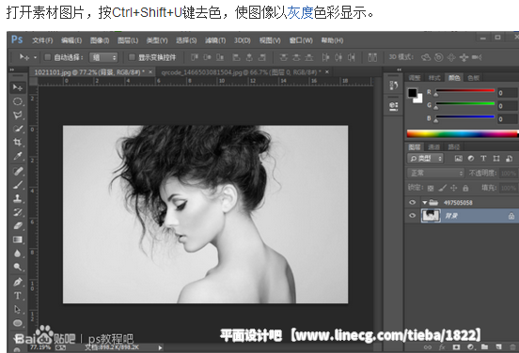Switch to the 1021101.jpg document tab
This screenshot has height=353, width=519.
coord(89,71)
